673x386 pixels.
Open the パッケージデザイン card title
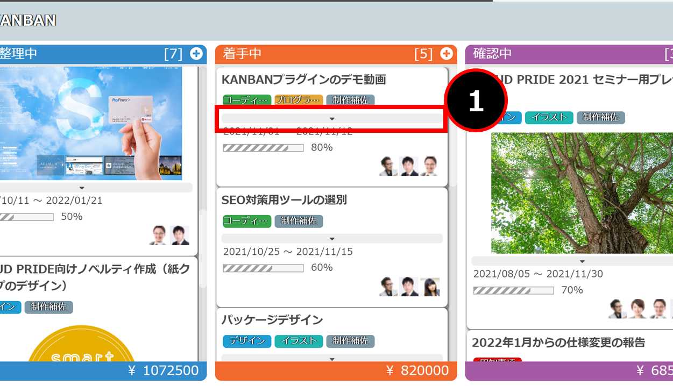(x=272, y=320)
